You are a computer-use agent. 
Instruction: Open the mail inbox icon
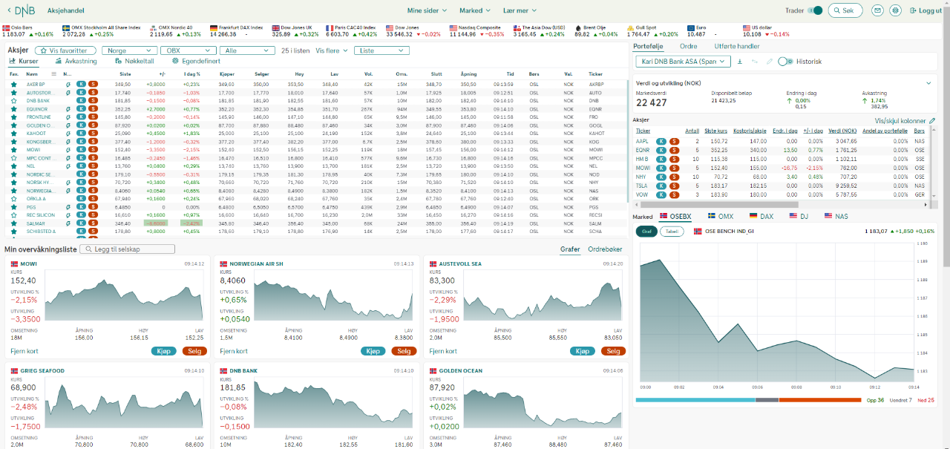(x=877, y=10)
